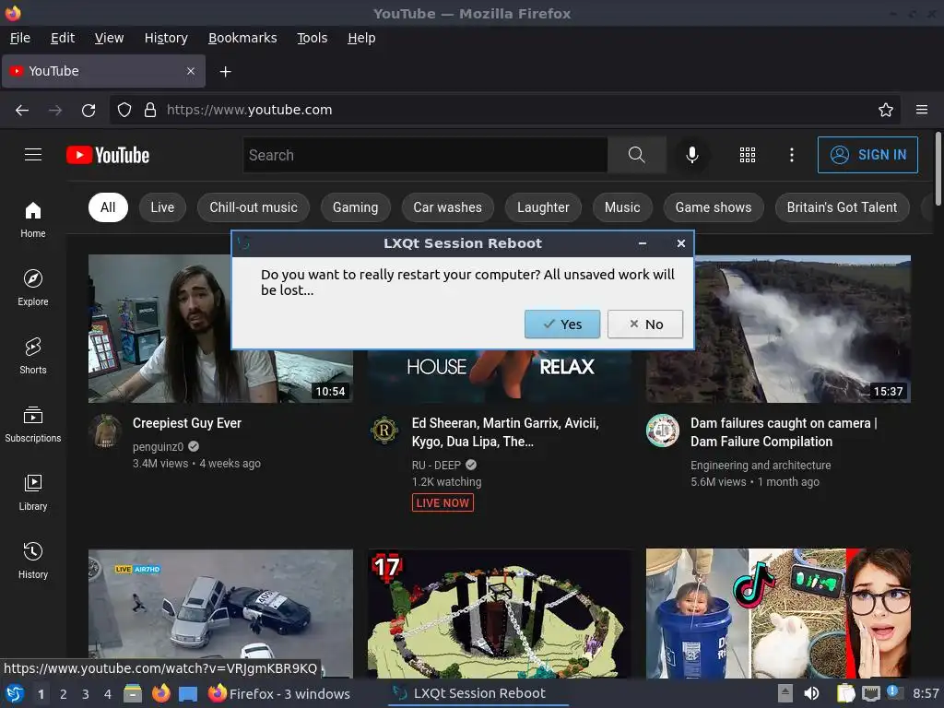Open the View menu
Screen dimensions: 944x708
(x=109, y=38)
